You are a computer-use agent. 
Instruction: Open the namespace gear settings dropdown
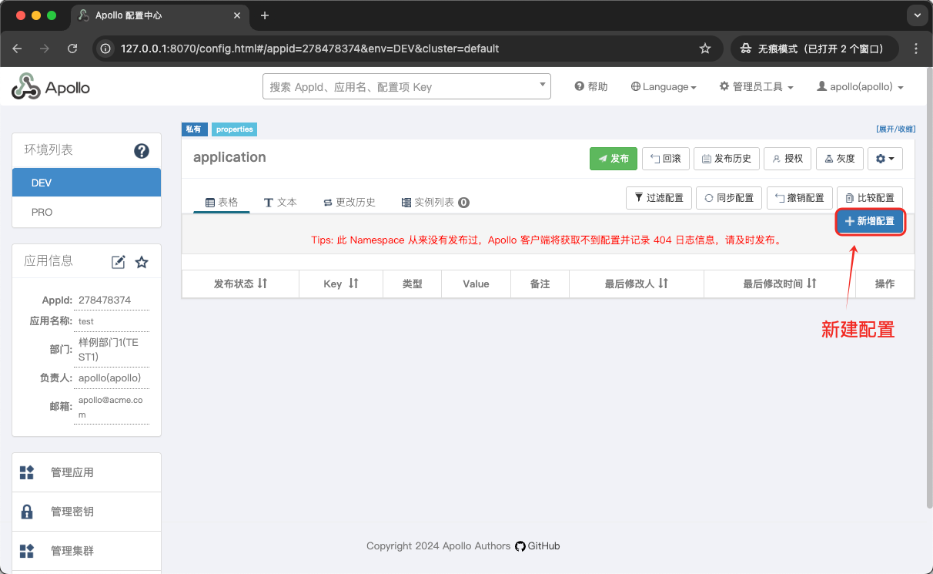(x=885, y=159)
